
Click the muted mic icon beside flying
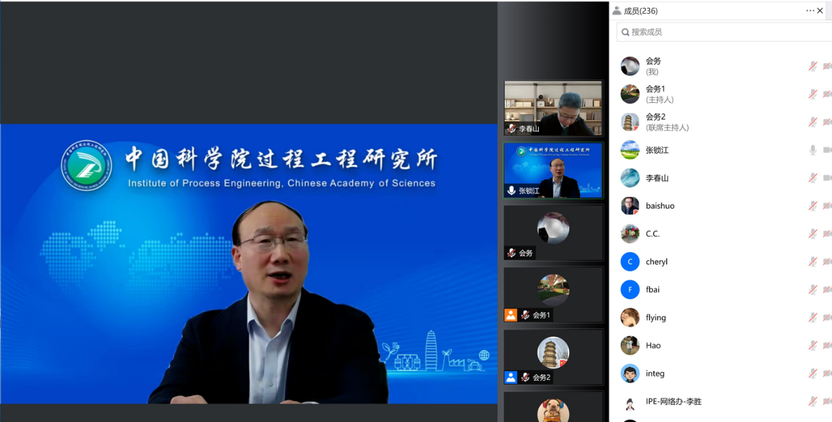point(813,318)
